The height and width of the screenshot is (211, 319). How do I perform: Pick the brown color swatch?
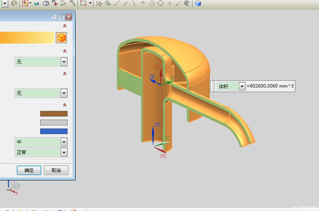click(53, 114)
